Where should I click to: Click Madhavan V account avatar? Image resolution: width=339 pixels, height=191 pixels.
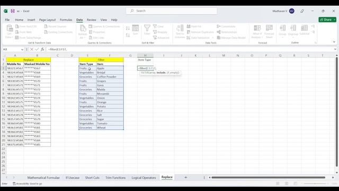292,11
